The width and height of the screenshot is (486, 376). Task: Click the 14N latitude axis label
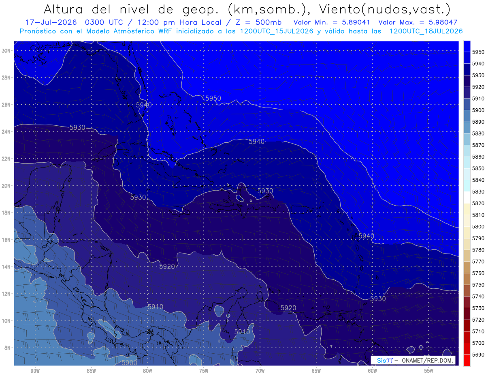click(6, 266)
